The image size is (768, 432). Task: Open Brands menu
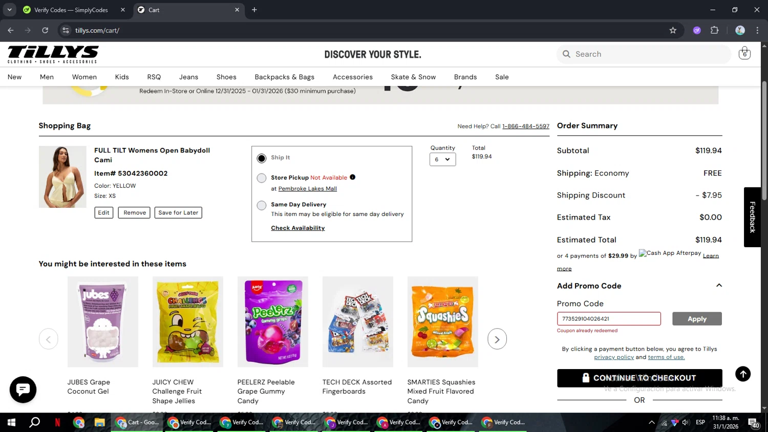tap(465, 77)
